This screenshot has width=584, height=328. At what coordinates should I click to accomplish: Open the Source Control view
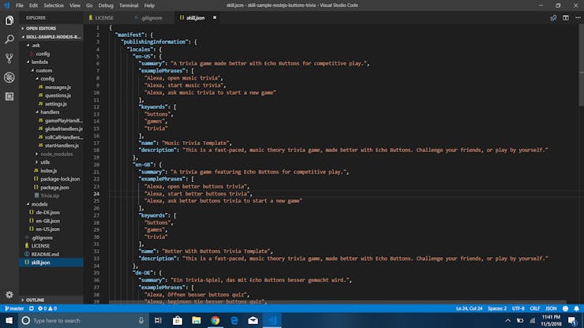(x=9, y=58)
